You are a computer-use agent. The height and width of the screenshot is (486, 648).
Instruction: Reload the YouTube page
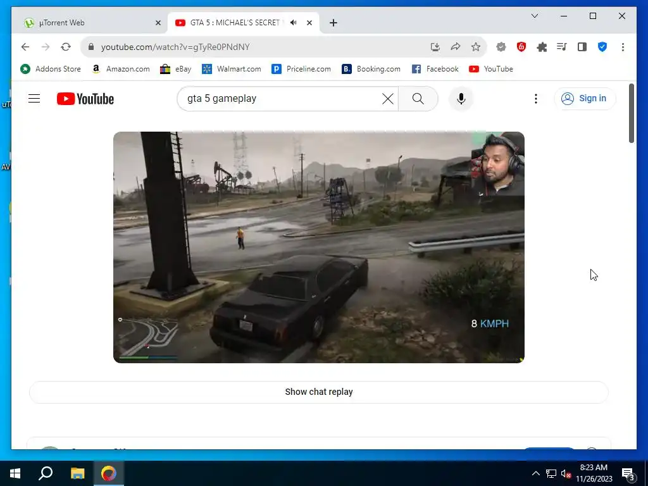66,47
